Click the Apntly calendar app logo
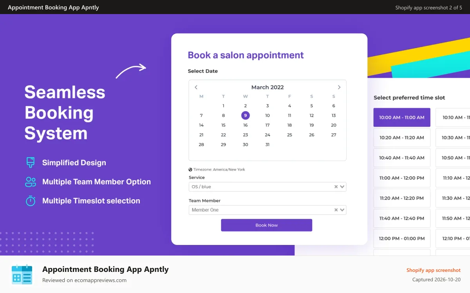The image size is (470, 293). coord(22,274)
